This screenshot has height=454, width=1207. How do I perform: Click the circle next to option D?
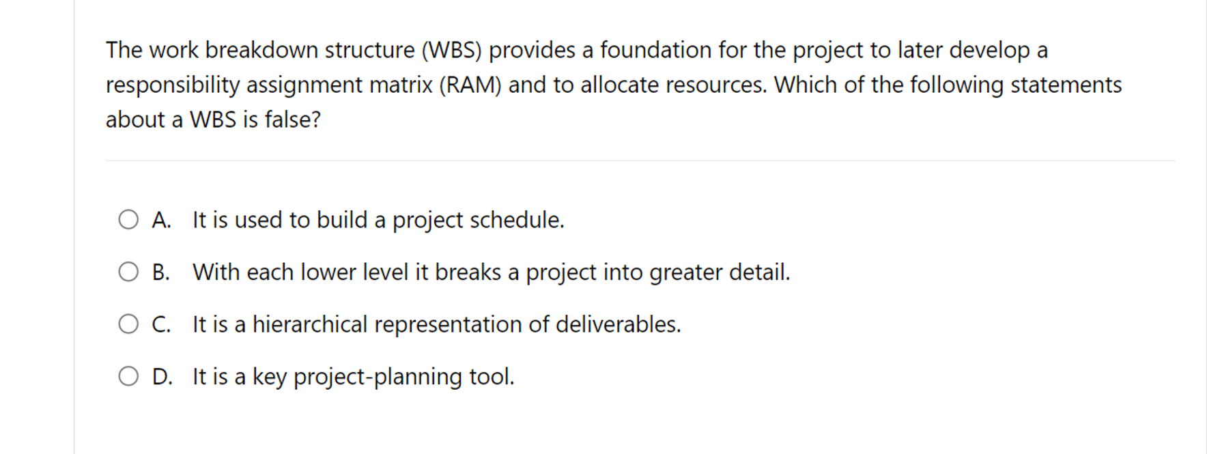128,375
